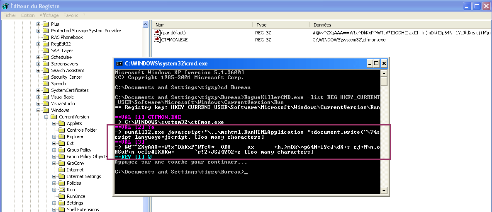Open the Favoris menu
The width and height of the screenshot is (492, 212).
coord(71,15)
